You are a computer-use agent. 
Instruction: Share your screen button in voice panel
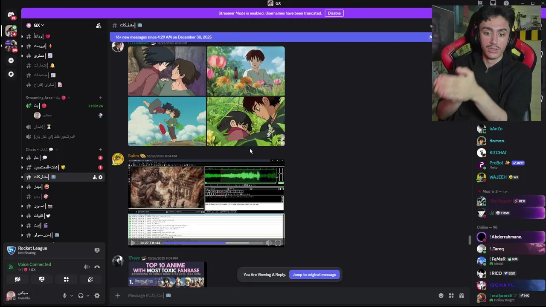pos(42,279)
